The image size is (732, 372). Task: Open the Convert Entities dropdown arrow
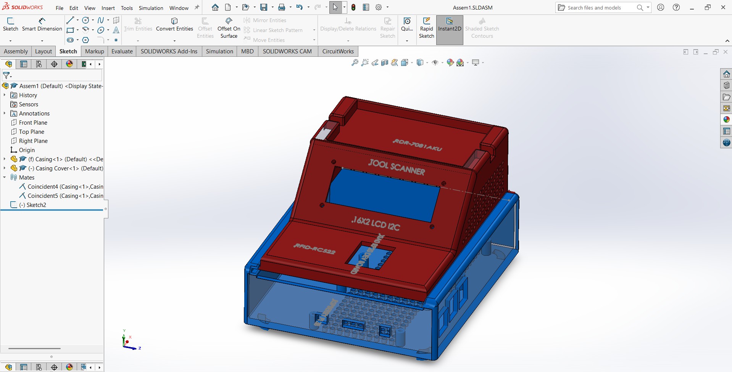click(174, 40)
